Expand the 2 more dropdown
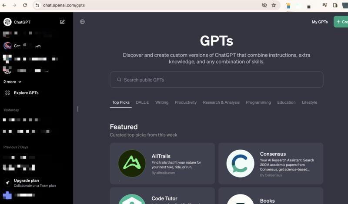348x204 pixels. (13, 82)
